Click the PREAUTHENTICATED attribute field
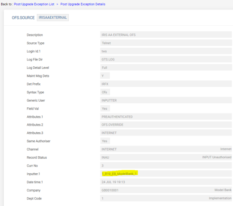Viewport: 233px width, 206px height. pyautogui.click(x=166, y=116)
